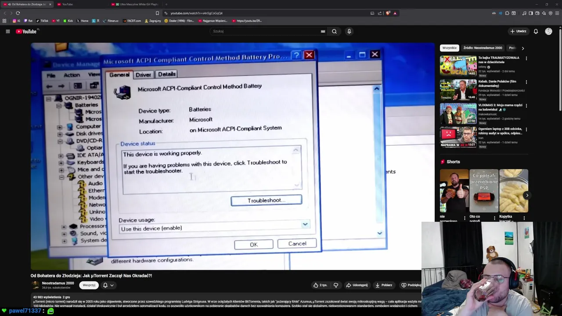
Task: Open the Device usage dropdown
Action: (305, 225)
